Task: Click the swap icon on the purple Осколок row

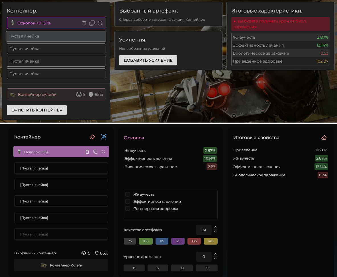Action: pyautogui.click(x=103, y=152)
